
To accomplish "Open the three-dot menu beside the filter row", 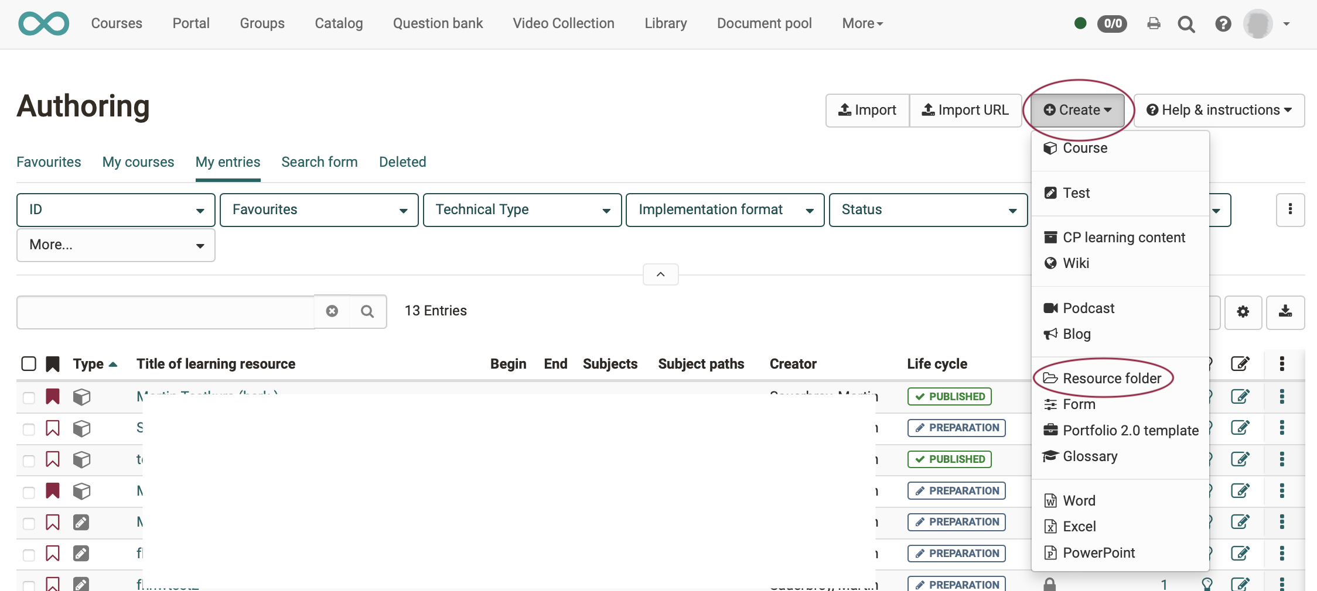I will click(x=1290, y=210).
